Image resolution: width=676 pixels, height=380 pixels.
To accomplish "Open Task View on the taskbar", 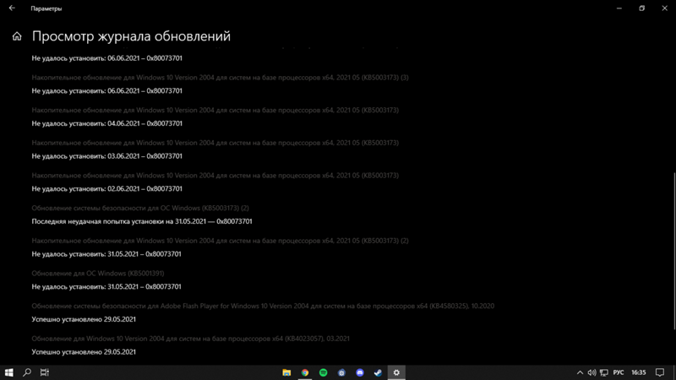I will click(x=45, y=372).
